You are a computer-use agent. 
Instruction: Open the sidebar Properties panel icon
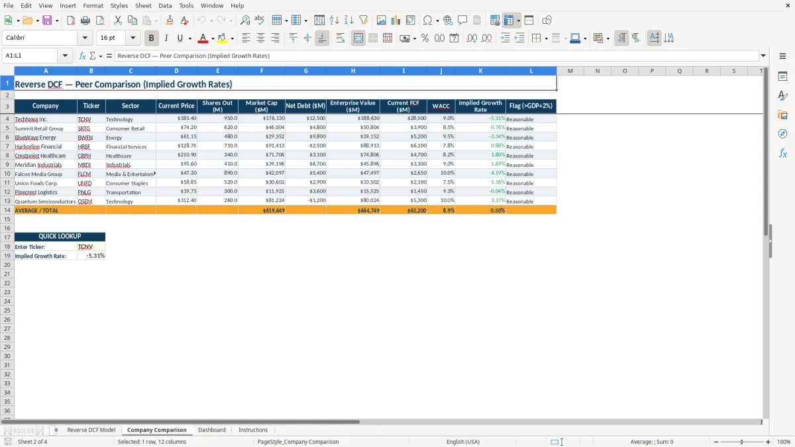pos(782,77)
